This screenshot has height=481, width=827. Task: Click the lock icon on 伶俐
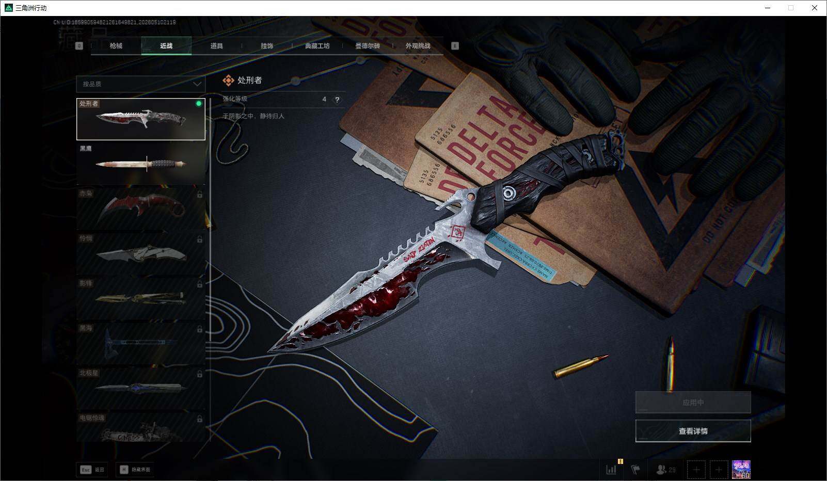[199, 239]
